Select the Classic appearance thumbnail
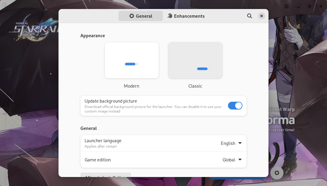The height and width of the screenshot is (186, 327). click(x=195, y=60)
